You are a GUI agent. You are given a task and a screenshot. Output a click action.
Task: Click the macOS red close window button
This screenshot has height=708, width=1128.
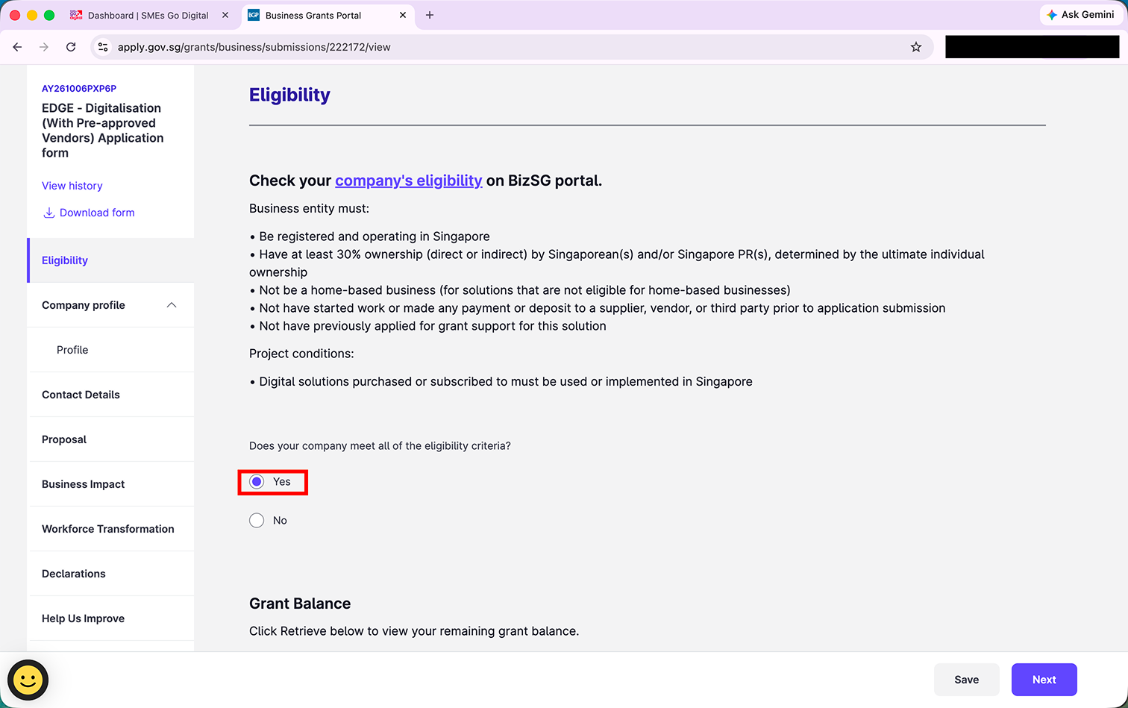tap(15, 15)
